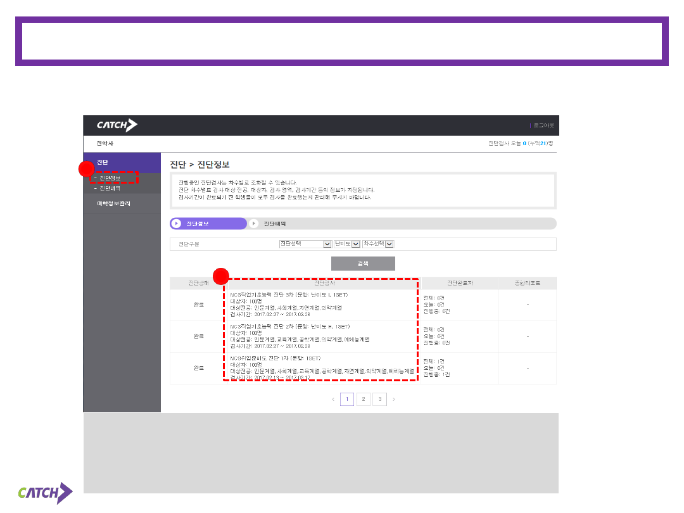Go to the next page with the right arrow

click(394, 400)
